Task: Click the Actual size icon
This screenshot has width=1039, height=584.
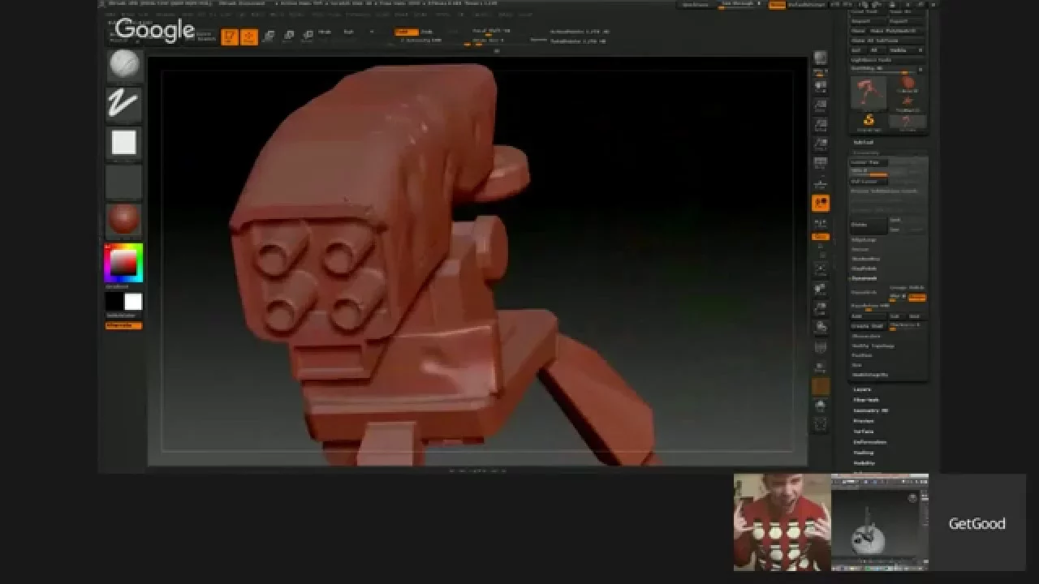Action: (x=821, y=125)
